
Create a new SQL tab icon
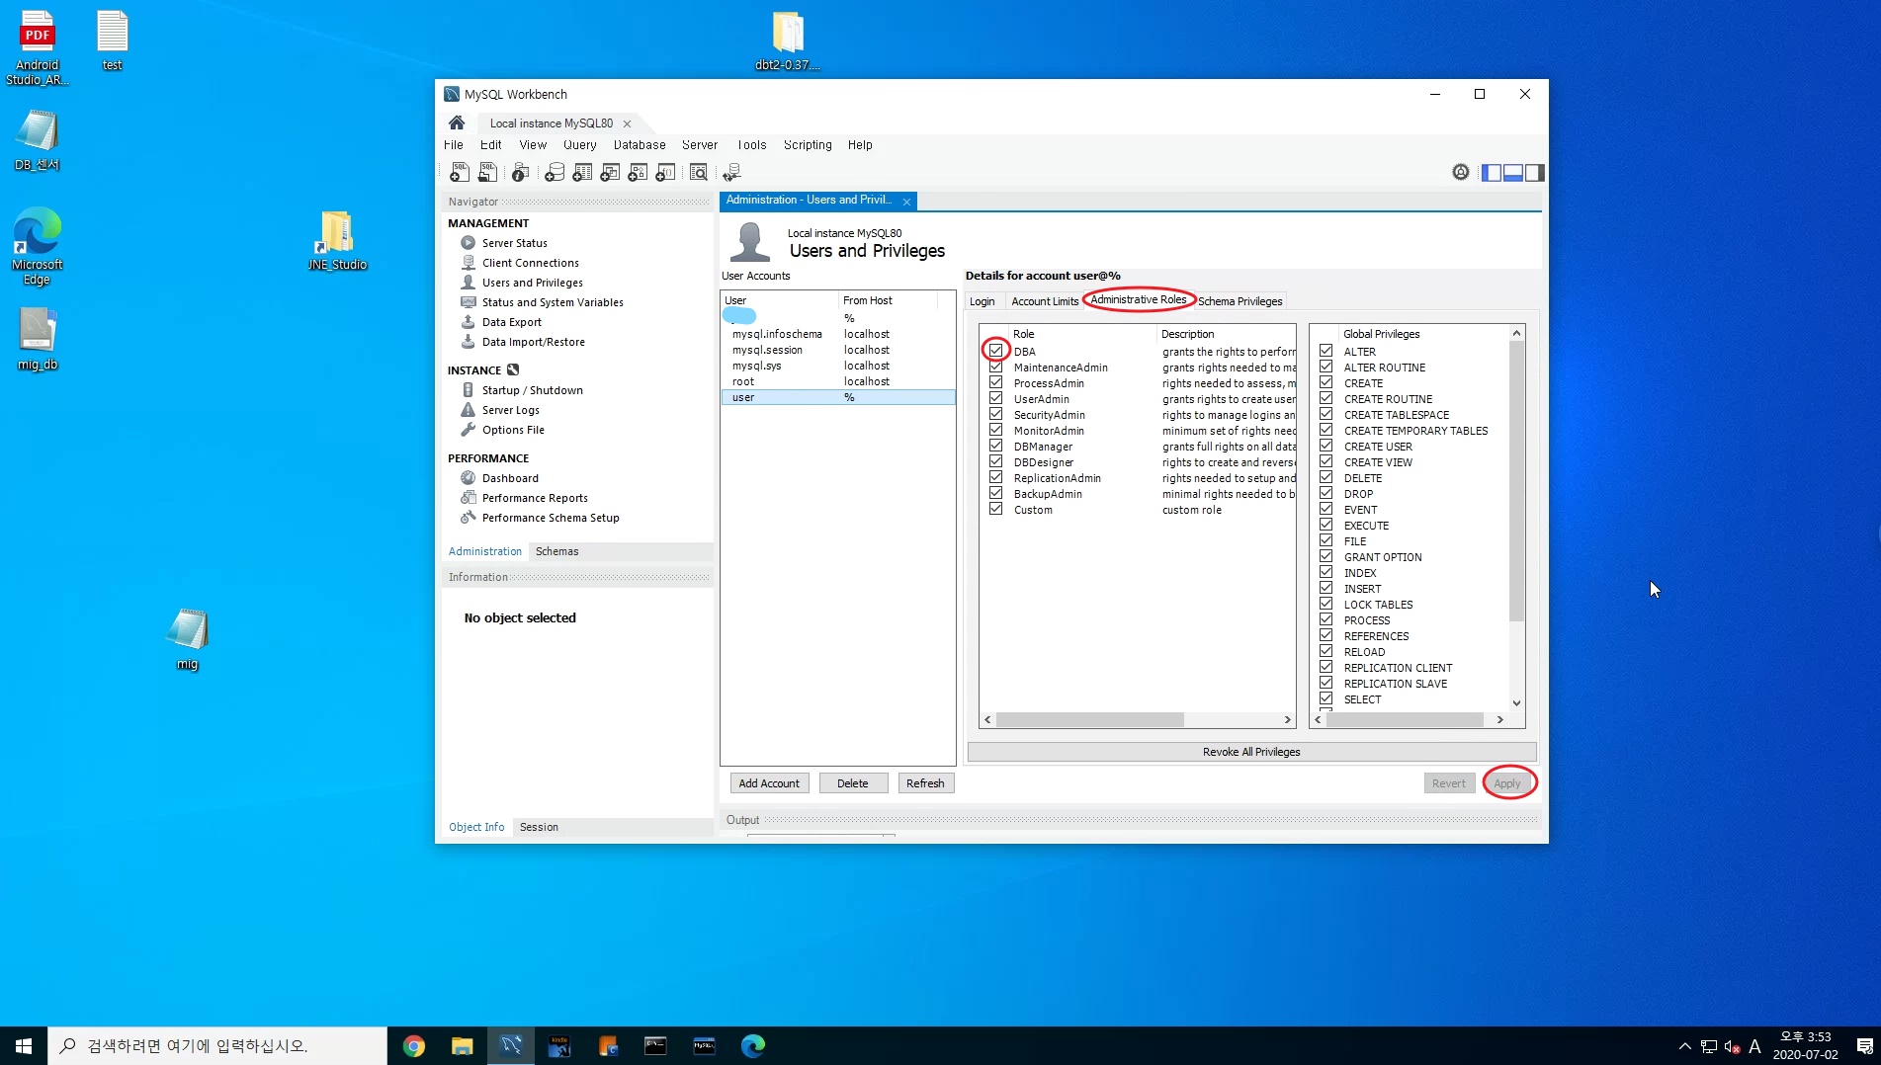[459, 172]
